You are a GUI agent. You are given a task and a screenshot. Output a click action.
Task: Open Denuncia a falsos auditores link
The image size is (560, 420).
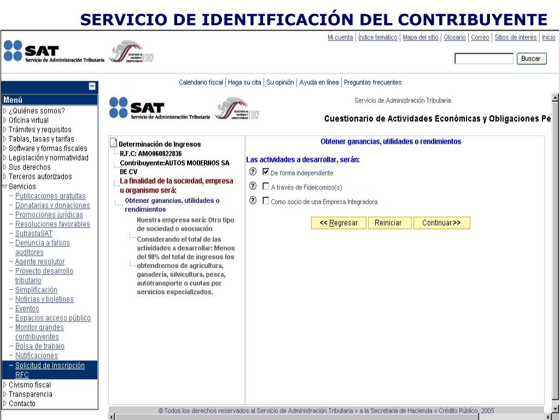42,248
